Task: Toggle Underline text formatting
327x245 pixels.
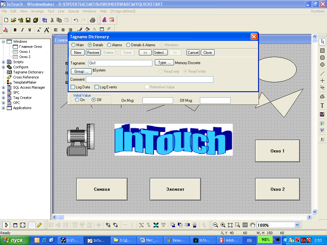Action: tap(30, 30)
